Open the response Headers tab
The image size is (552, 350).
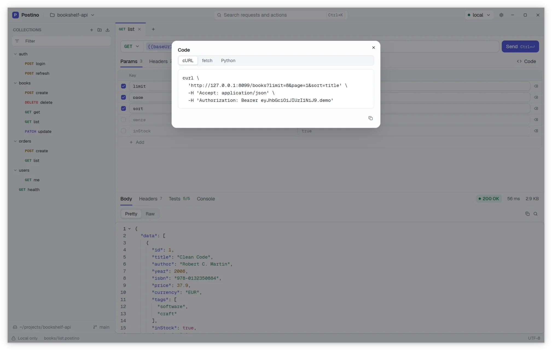pyautogui.click(x=150, y=199)
